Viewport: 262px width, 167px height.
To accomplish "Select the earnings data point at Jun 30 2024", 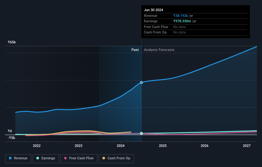I will [x=141, y=133].
